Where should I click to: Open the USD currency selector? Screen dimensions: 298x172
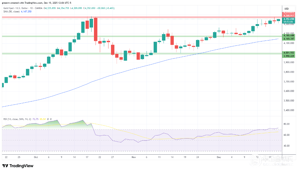286,9
